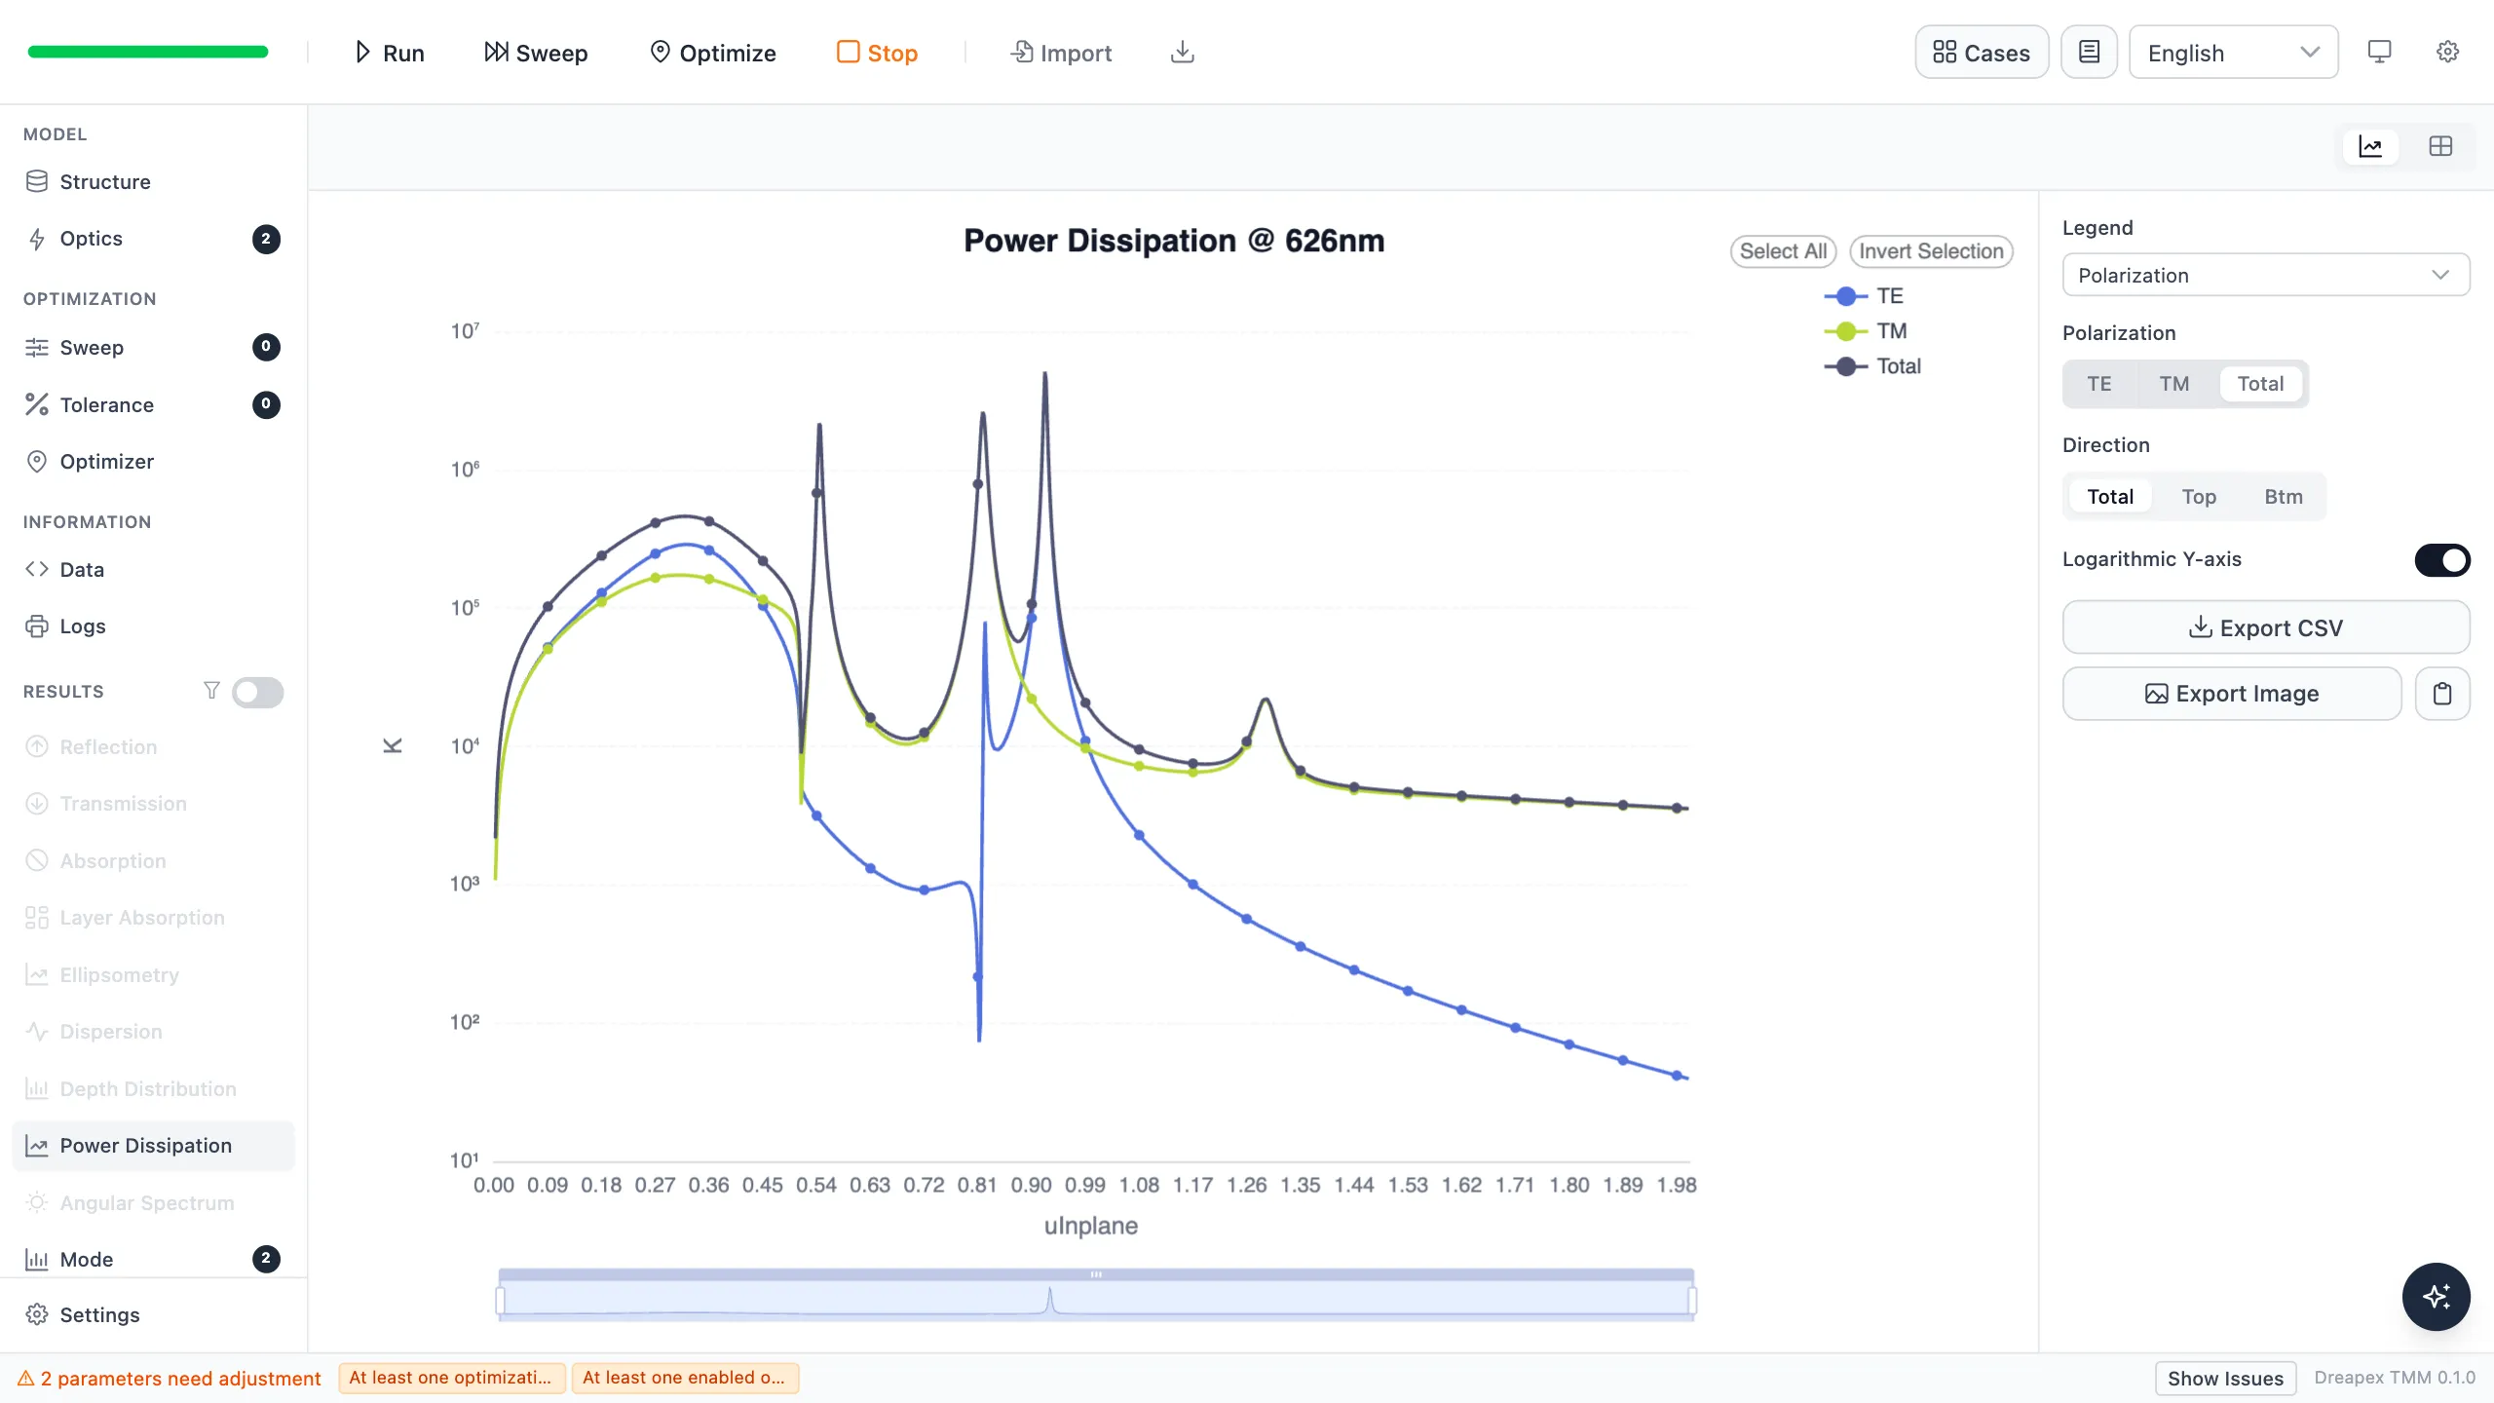Screen dimensions: 2494x1403
Task: Open the AI sparkle assistant button
Action: 2436,1297
